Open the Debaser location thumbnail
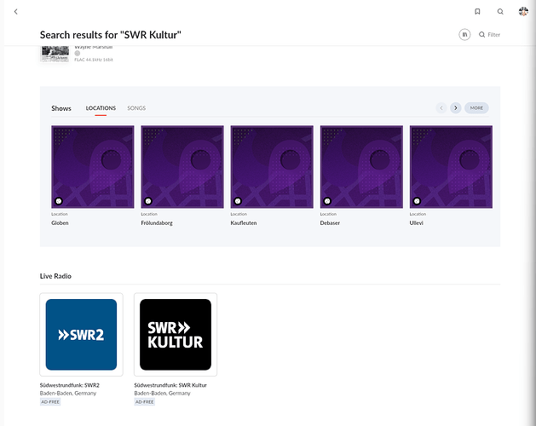The height and width of the screenshot is (426, 536). pos(361,167)
